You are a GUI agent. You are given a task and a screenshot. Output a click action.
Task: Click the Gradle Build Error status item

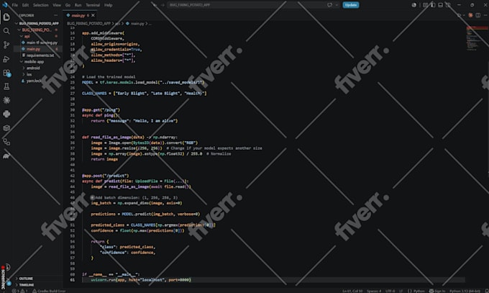pos(49,291)
